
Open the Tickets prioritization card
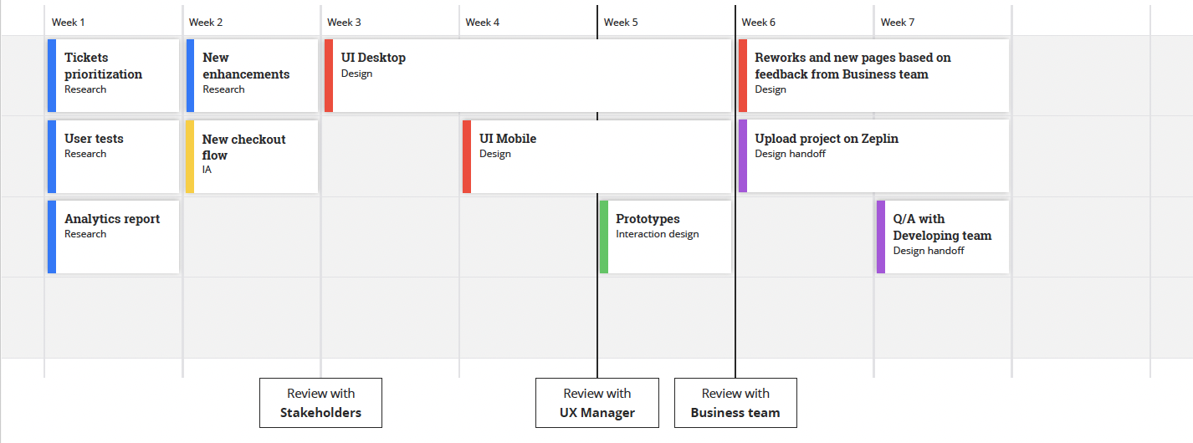point(114,74)
